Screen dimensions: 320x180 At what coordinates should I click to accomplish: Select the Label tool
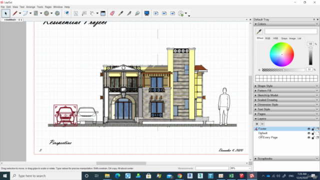[x=84, y=13]
